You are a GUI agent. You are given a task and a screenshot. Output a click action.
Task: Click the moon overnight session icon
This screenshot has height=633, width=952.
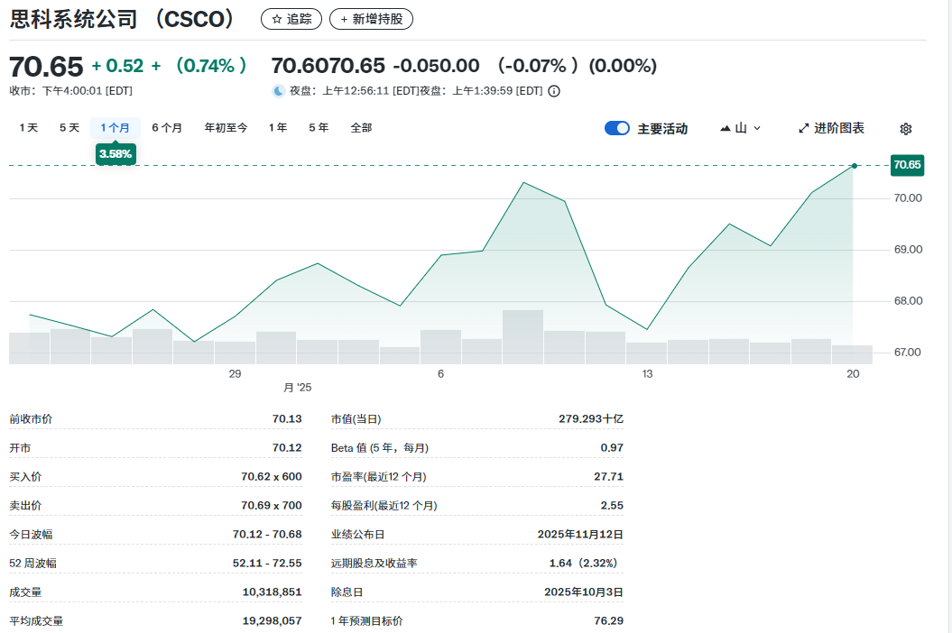point(278,91)
